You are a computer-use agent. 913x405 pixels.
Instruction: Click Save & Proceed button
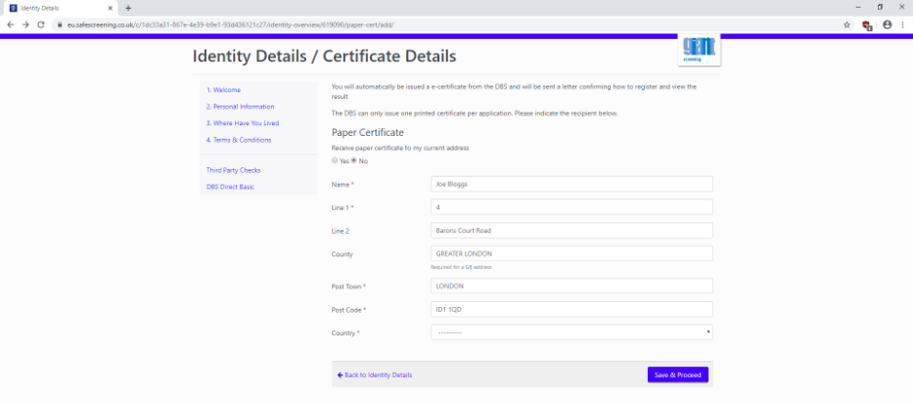point(678,375)
